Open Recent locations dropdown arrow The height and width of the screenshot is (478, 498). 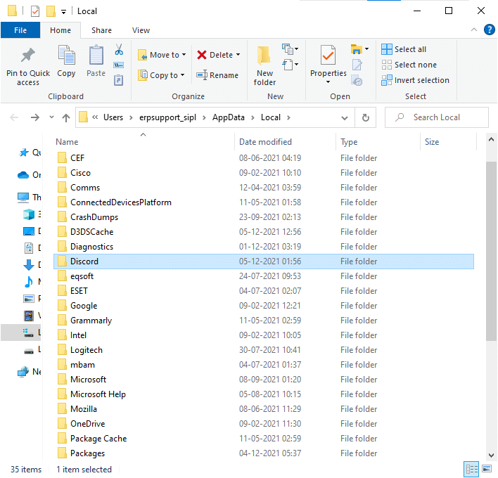51,117
